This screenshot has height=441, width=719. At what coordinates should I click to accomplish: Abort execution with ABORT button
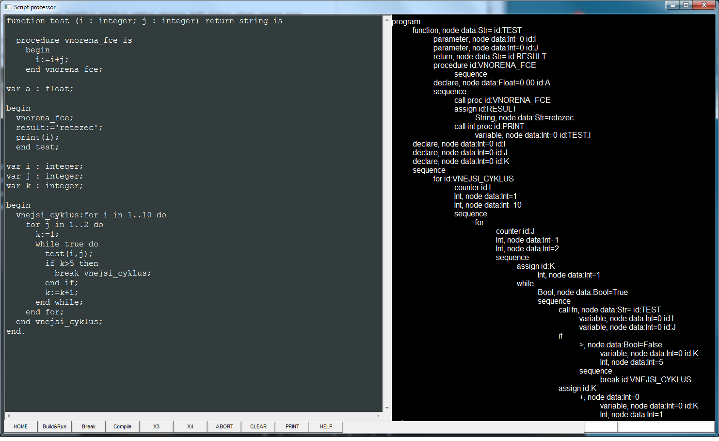coord(224,426)
